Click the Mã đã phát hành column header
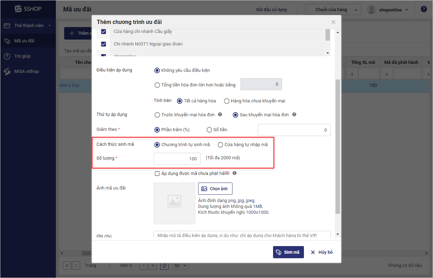The width and height of the screenshot is (433, 278). (x=401, y=62)
